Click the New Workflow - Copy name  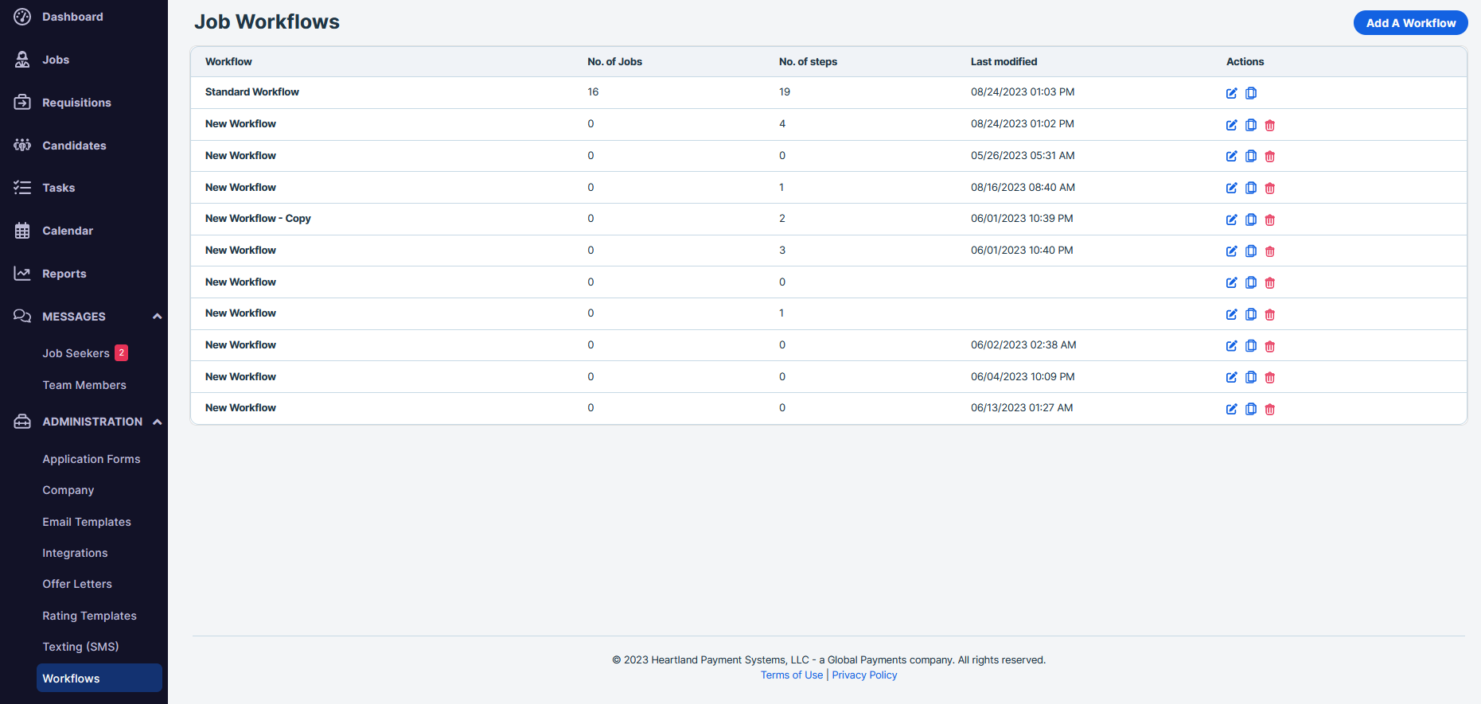258,219
